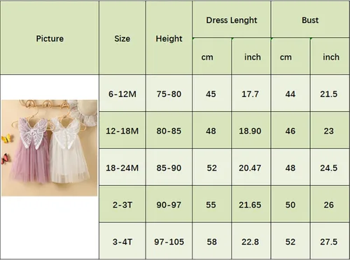Click the '6-12M' size cell
This screenshot has height=260, width=350.
click(x=122, y=94)
